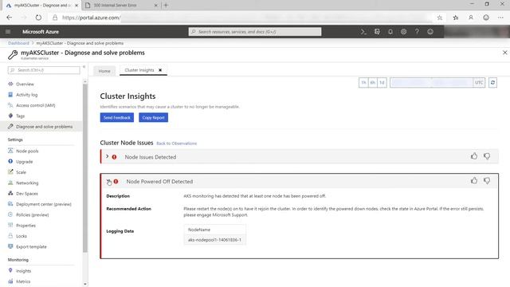This screenshot has width=510, height=287.
Task: Open a new browser tab
Action: click(x=166, y=5)
